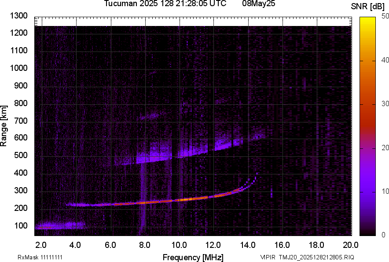Click the date label '08May25'

tap(258, 4)
